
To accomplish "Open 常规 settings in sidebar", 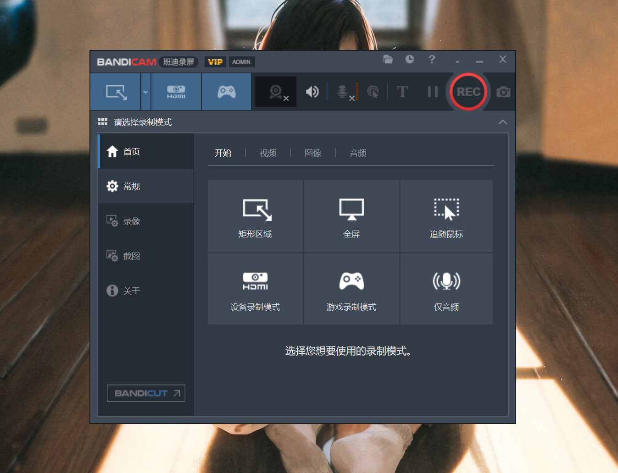I will tap(146, 186).
